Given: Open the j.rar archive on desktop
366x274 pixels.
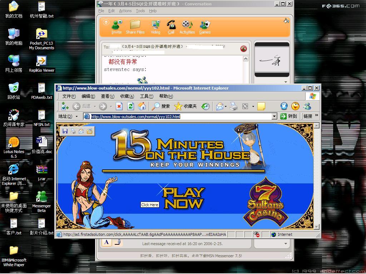Looking at the screenshot, I should (x=41, y=173).
